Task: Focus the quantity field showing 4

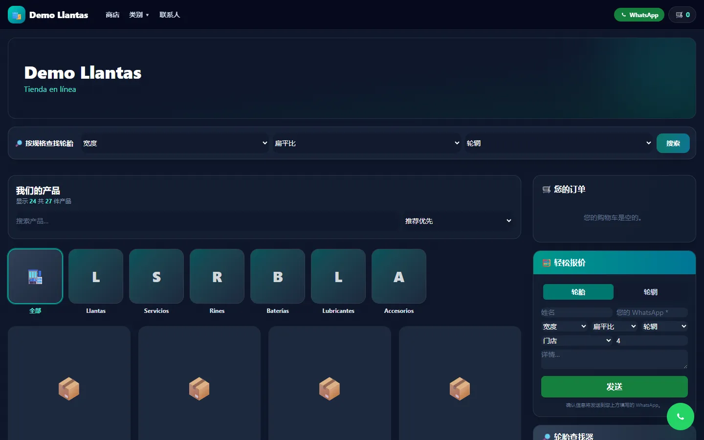Action: coord(651,341)
